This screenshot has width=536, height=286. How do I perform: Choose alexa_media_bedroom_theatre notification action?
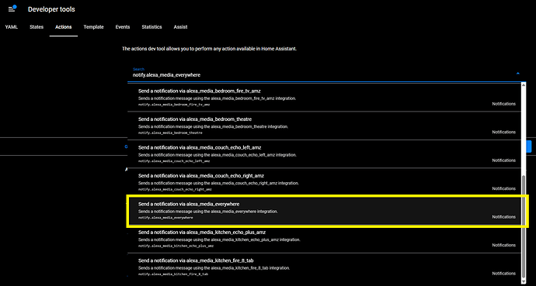click(324, 126)
